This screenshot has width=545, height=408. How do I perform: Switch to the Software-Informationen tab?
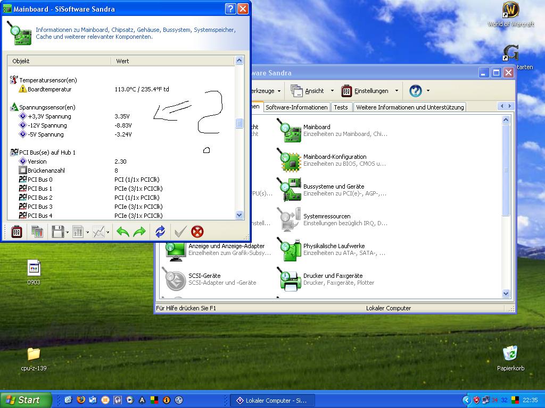pos(296,107)
